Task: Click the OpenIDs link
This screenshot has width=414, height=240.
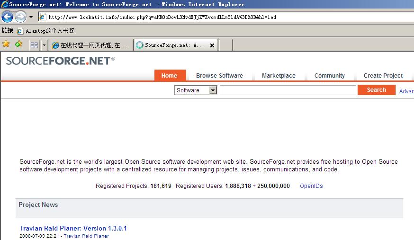Action: pyautogui.click(x=311, y=186)
